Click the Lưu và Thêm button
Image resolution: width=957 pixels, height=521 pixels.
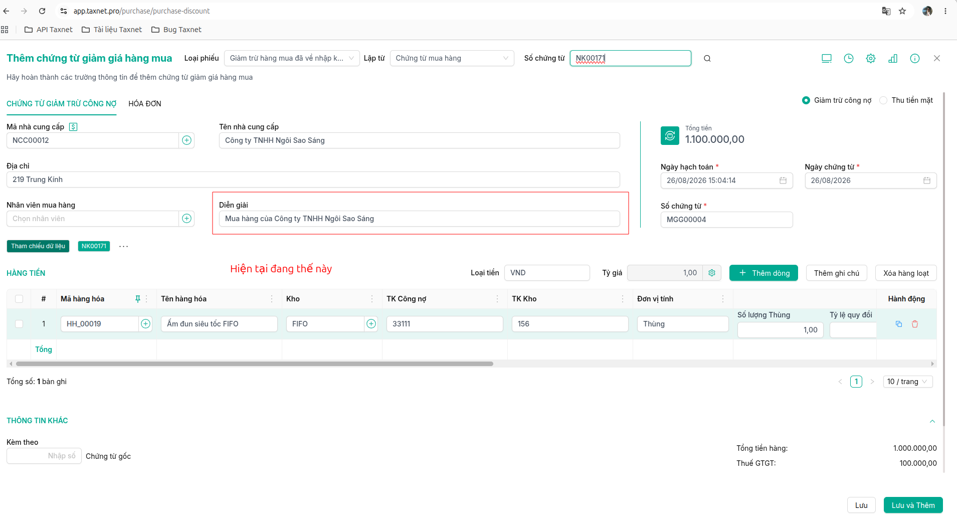click(x=913, y=505)
